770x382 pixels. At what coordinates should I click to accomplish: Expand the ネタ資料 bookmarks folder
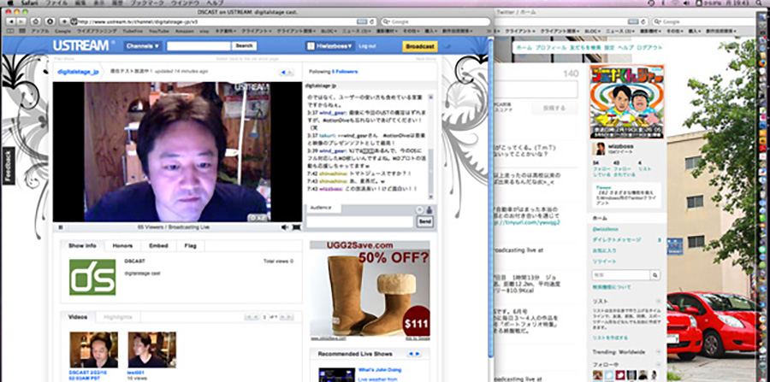click(x=225, y=31)
